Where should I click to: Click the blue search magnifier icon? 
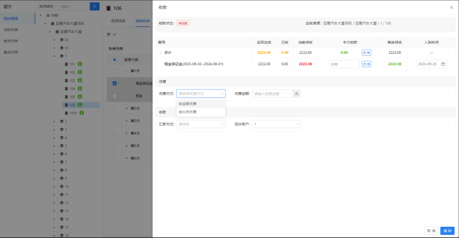95,6
